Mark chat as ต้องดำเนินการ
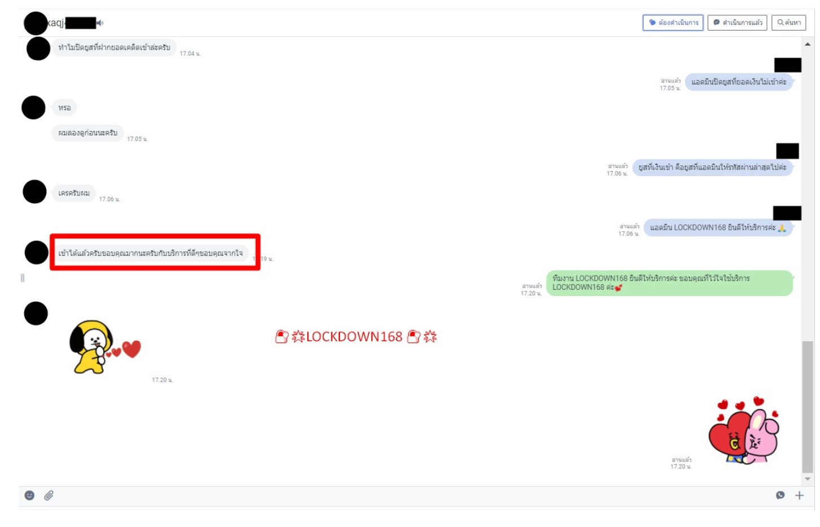The height and width of the screenshot is (527, 820). [x=673, y=23]
